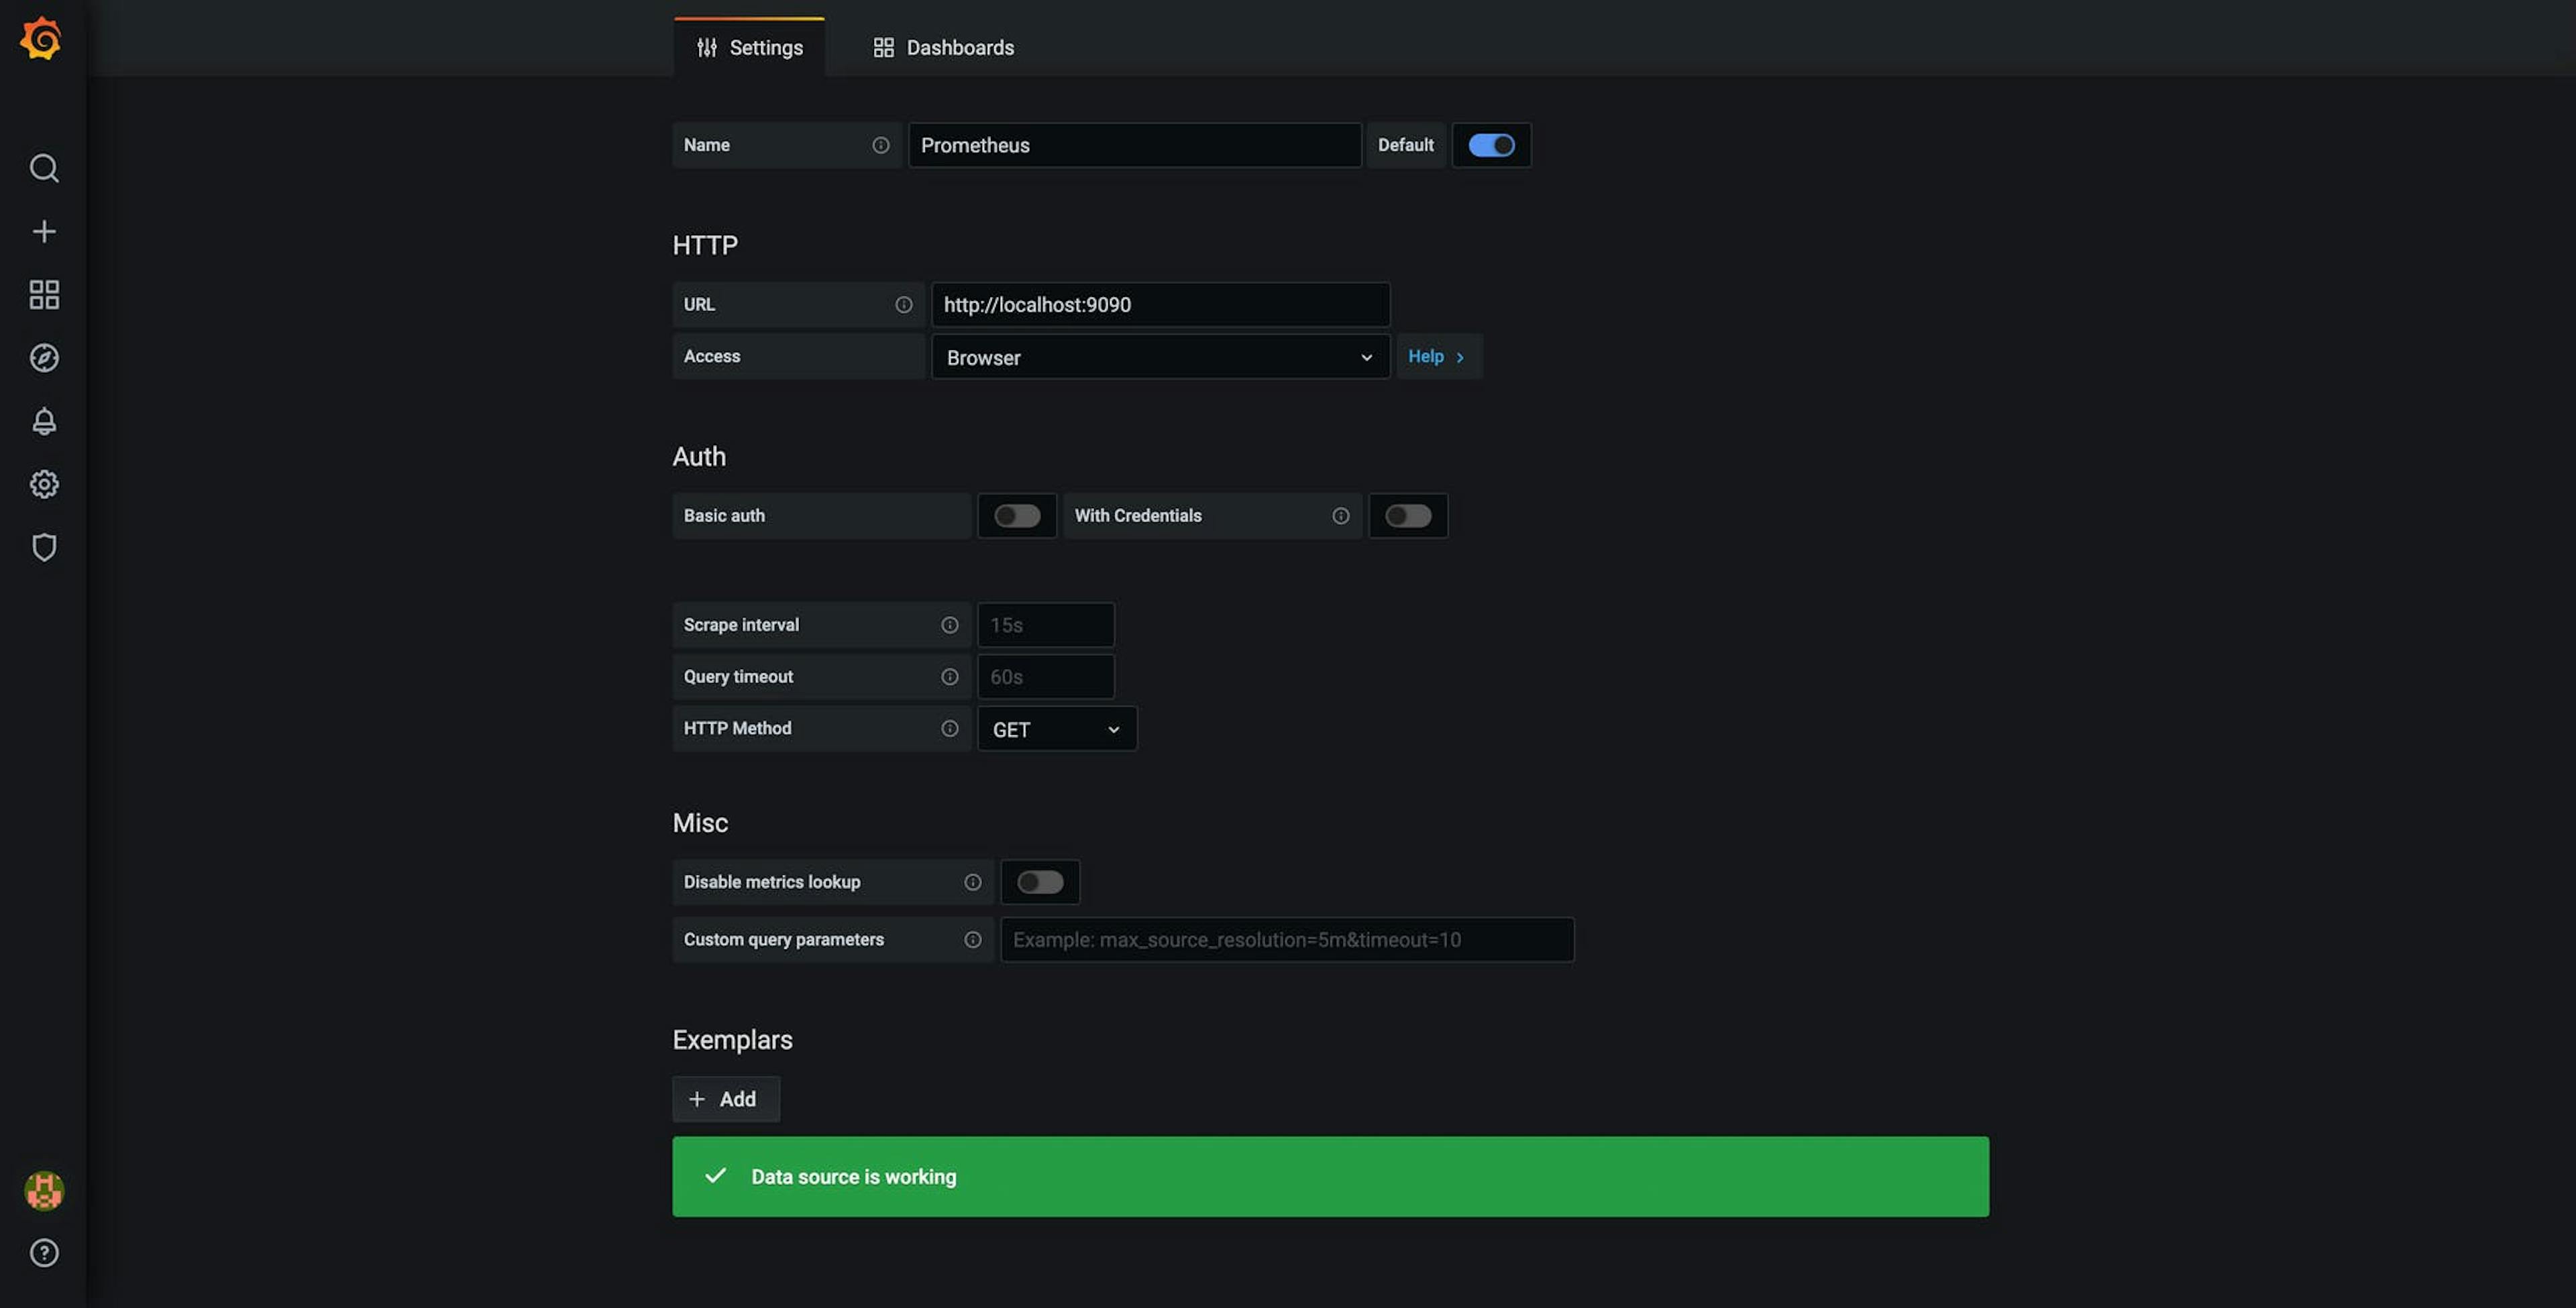This screenshot has width=2576, height=1308.
Task: Open the Help question mark icon
Action: [x=44, y=1253]
